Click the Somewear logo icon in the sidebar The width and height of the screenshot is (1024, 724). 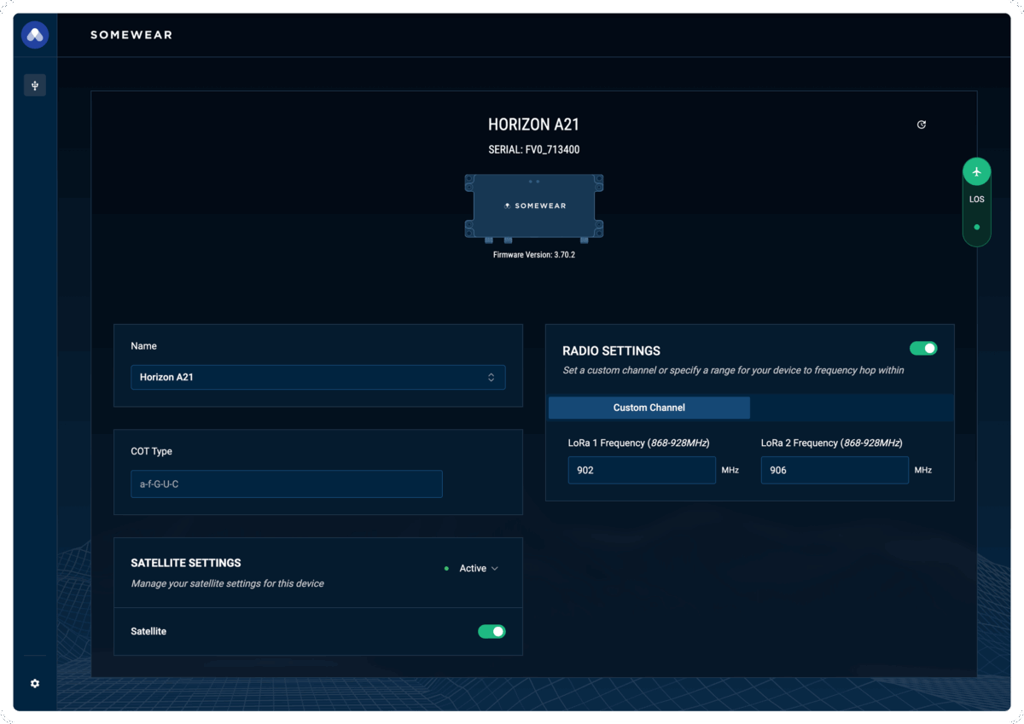click(35, 35)
